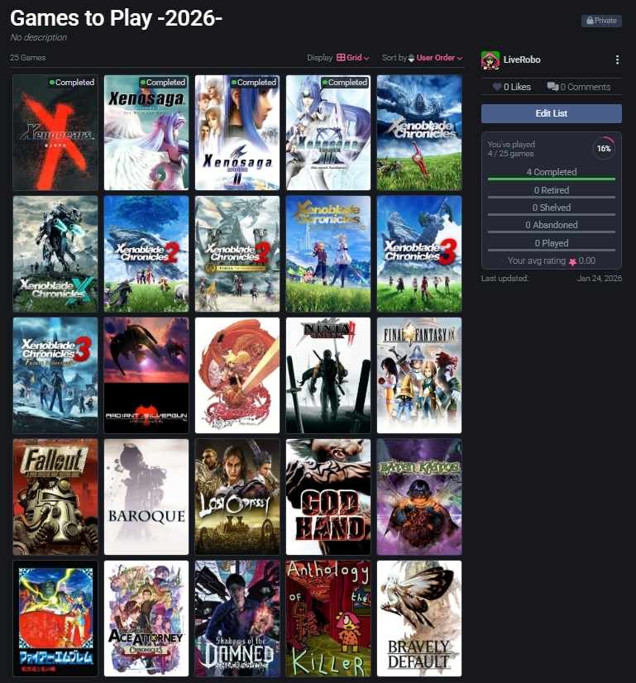Open the first Xenoblade Chronicles cover
This screenshot has width=636, height=683.
coord(419,132)
